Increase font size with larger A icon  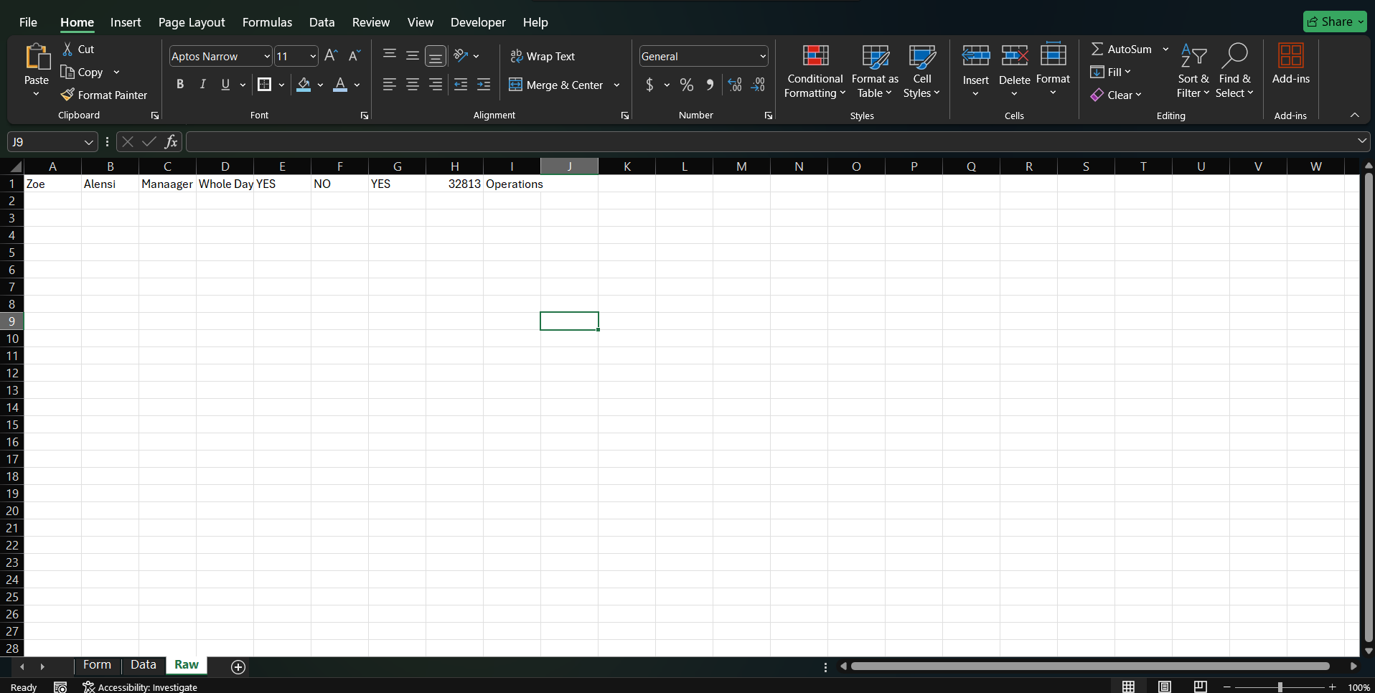[x=331, y=56]
